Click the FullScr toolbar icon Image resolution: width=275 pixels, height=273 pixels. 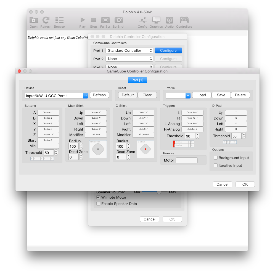click(x=105, y=20)
